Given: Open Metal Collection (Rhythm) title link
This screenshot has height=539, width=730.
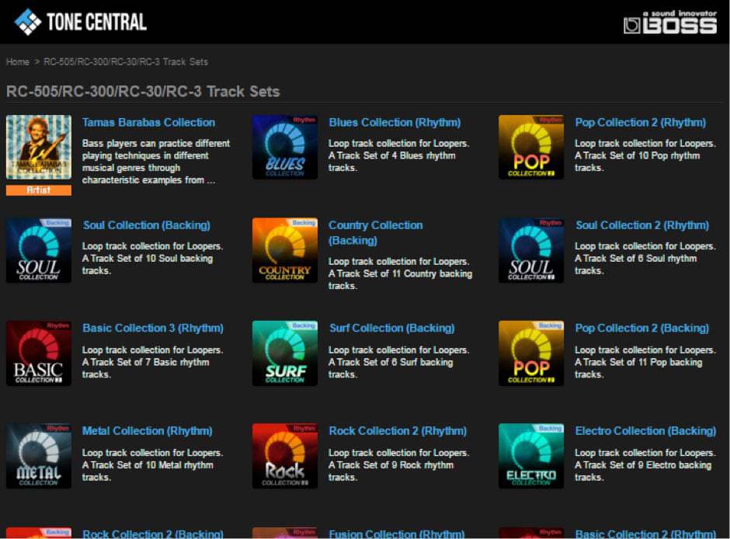Looking at the screenshot, I should click(x=147, y=431).
